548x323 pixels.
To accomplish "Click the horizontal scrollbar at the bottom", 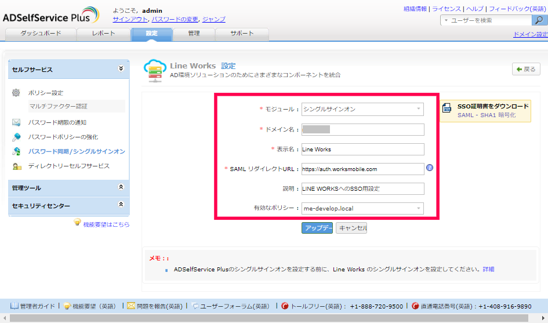I will pos(268,318).
